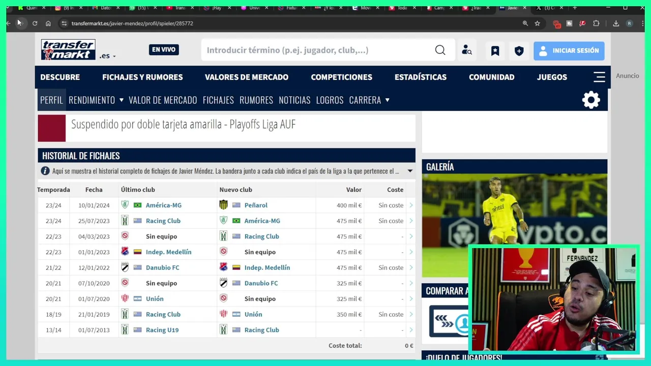This screenshot has width=651, height=366.
Task: Switch to the Logros tab
Action: [x=330, y=100]
